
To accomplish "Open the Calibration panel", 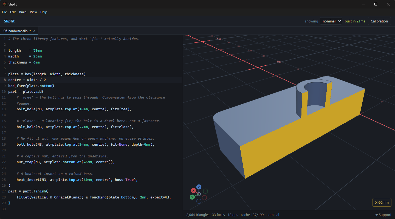I will click(379, 21).
